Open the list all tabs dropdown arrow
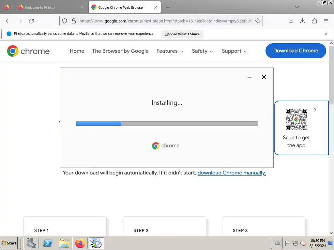 (x=297, y=7)
